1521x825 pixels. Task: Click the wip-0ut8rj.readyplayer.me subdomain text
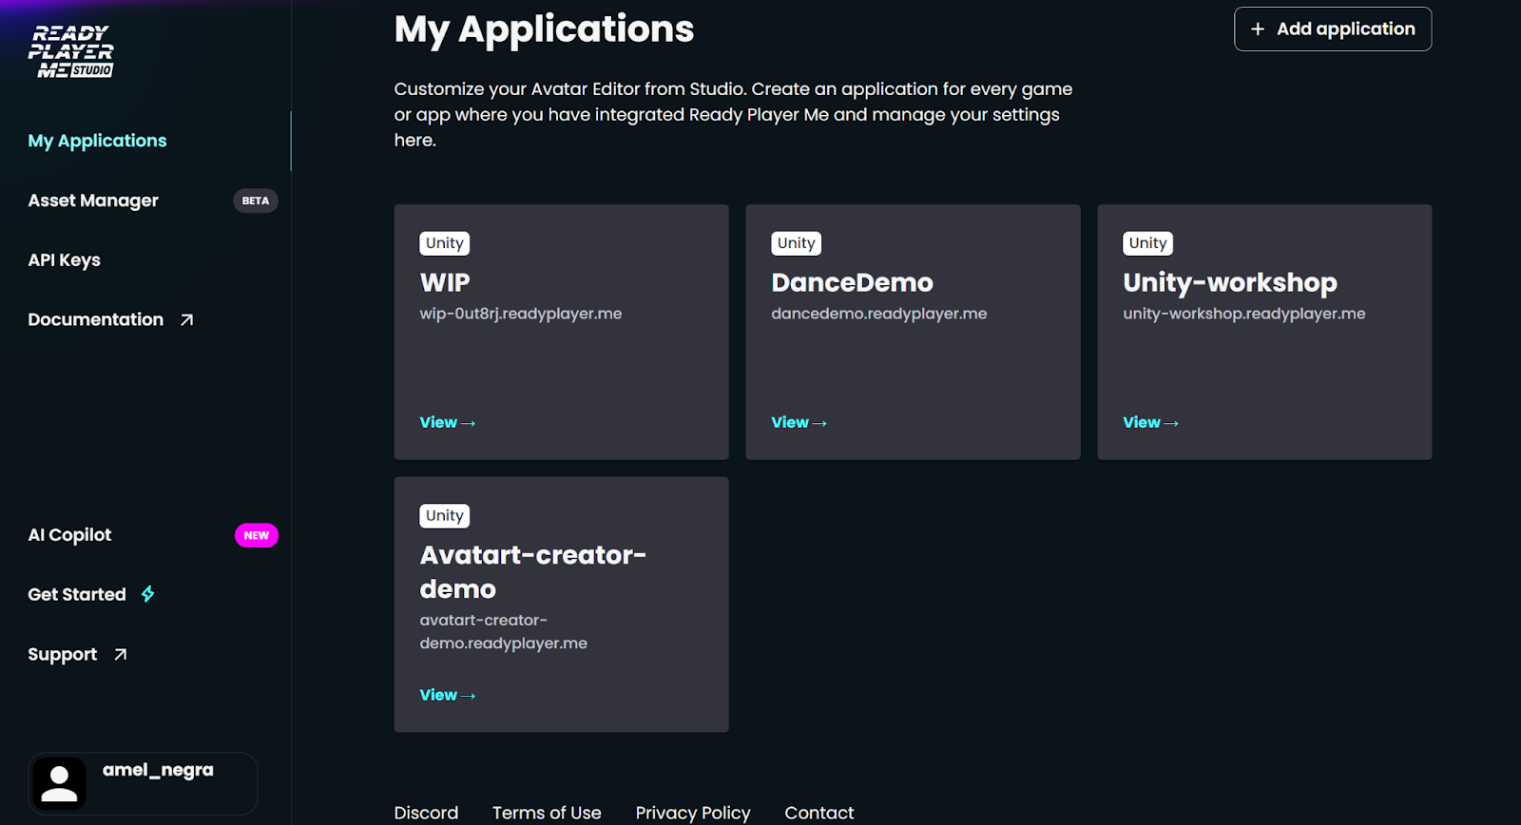[521, 314]
